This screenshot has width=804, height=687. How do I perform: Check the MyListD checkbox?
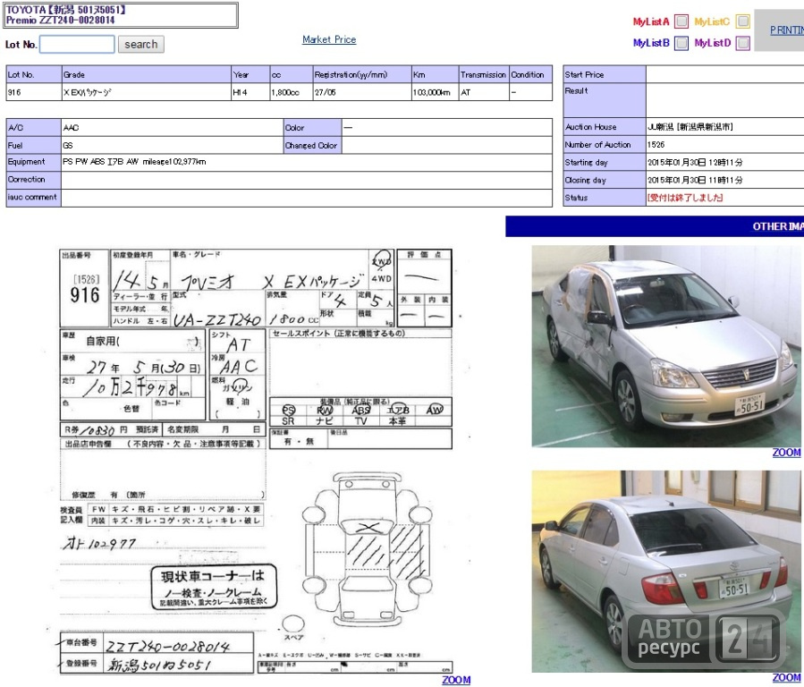743,43
